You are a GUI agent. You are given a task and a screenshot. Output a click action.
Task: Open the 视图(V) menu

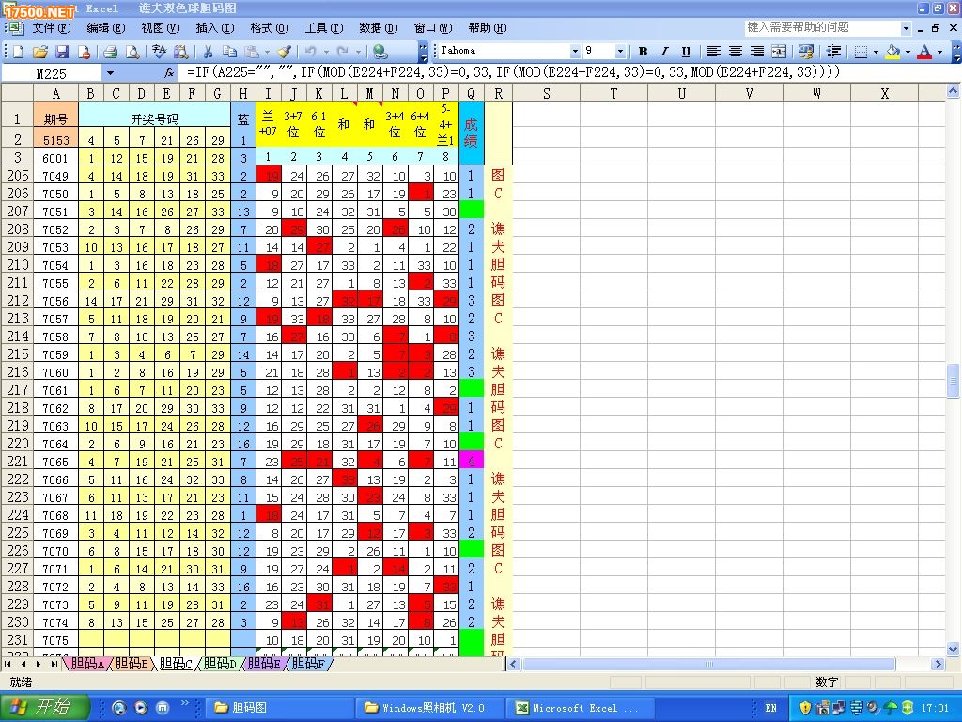161,28
